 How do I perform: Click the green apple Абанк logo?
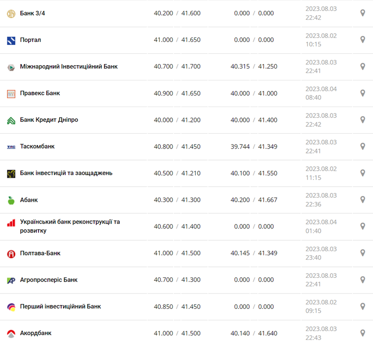(x=11, y=200)
